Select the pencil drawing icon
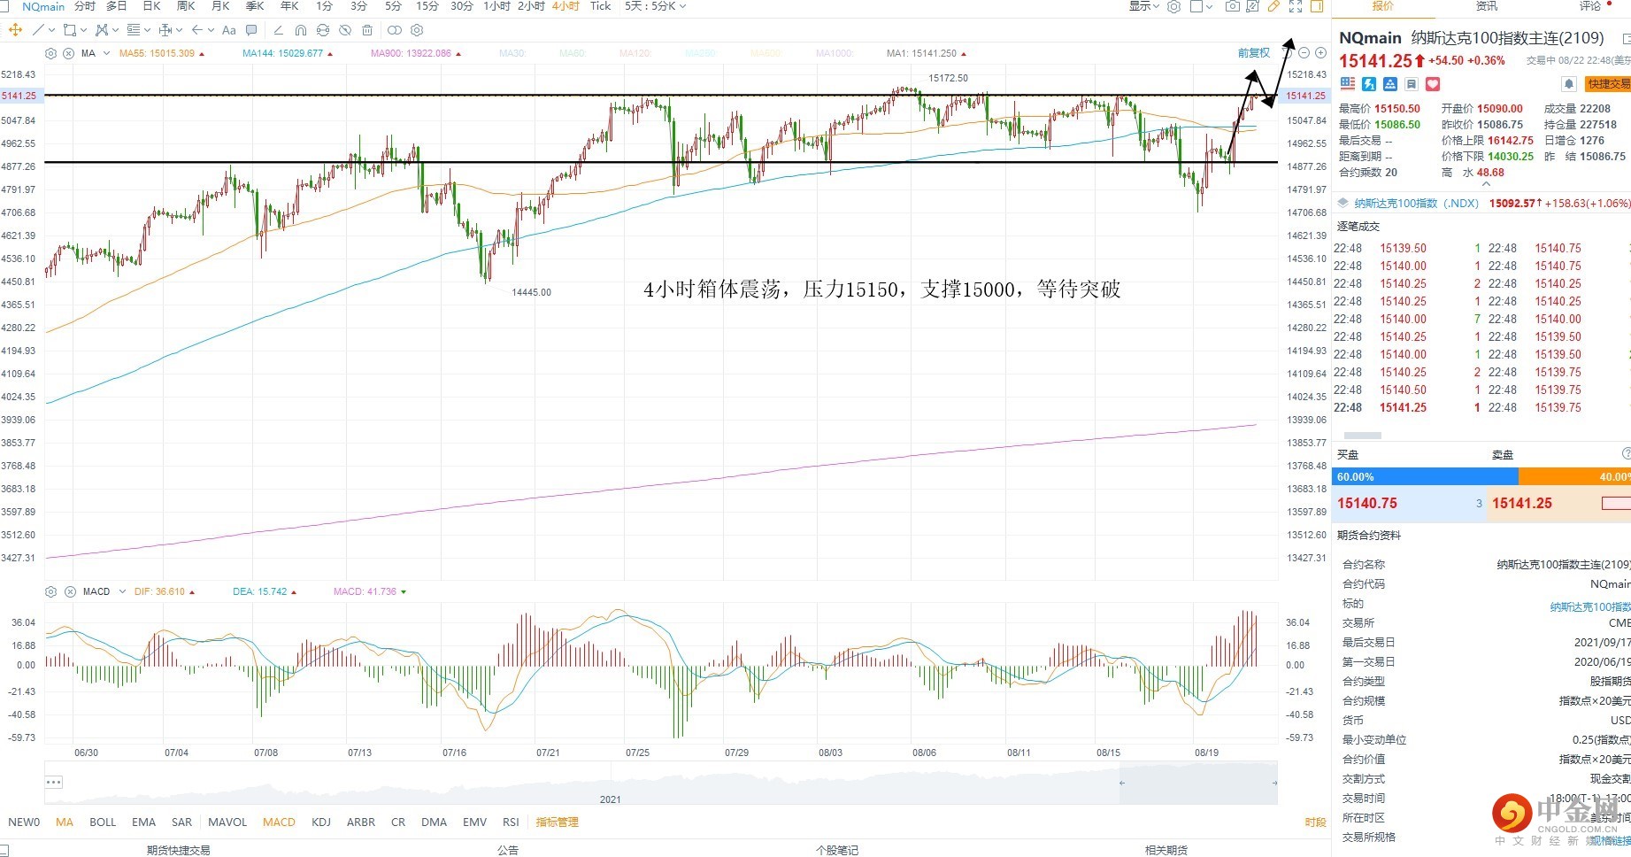Screen dimensions: 1631x857 (1273, 6)
